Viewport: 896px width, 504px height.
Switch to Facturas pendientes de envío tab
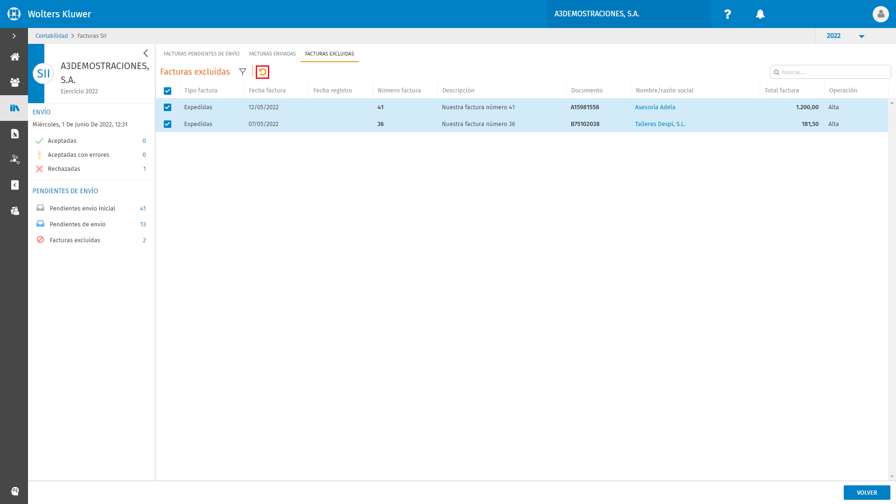pyautogui.click(x=202, y=54)
